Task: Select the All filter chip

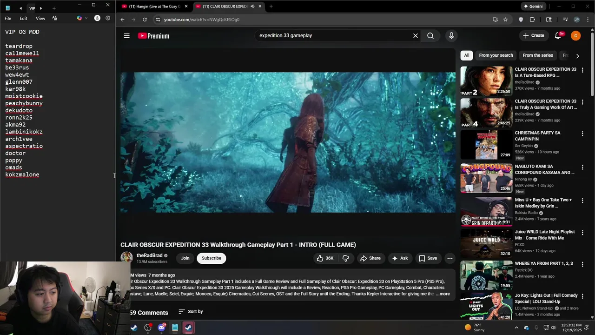Action: click(x=467, y=55)
